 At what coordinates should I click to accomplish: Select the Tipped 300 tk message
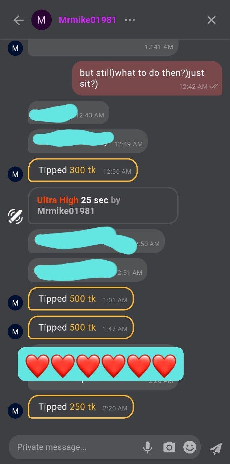(x=83, y=170)
